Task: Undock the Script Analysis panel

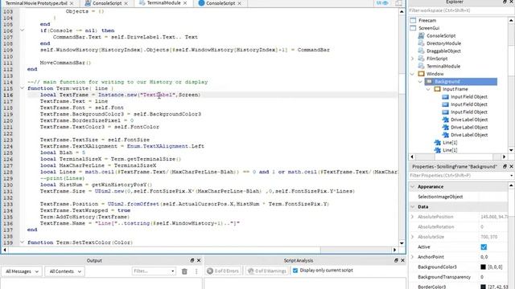Action: [x=396, y=260]
